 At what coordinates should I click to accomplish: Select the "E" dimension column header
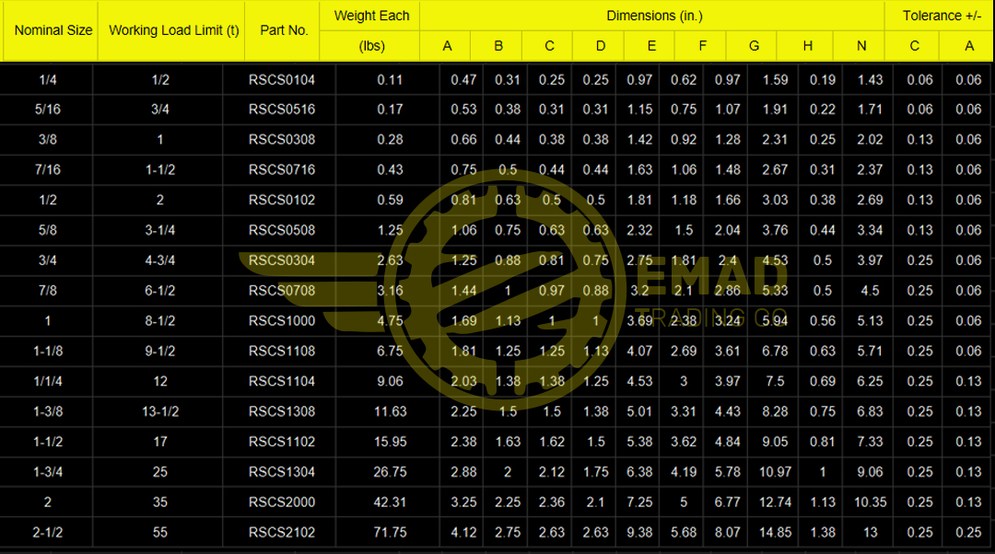pyautogui.click(x=651, y=46)
